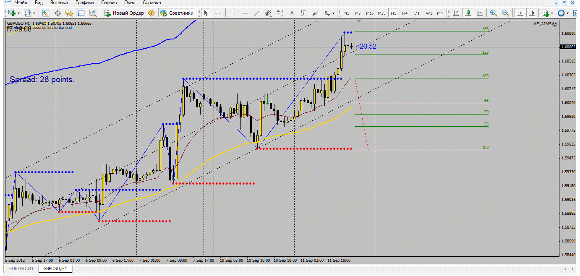Toggle the Market Watch window
Screen dimensions: 580x276
tap(46, 13)
